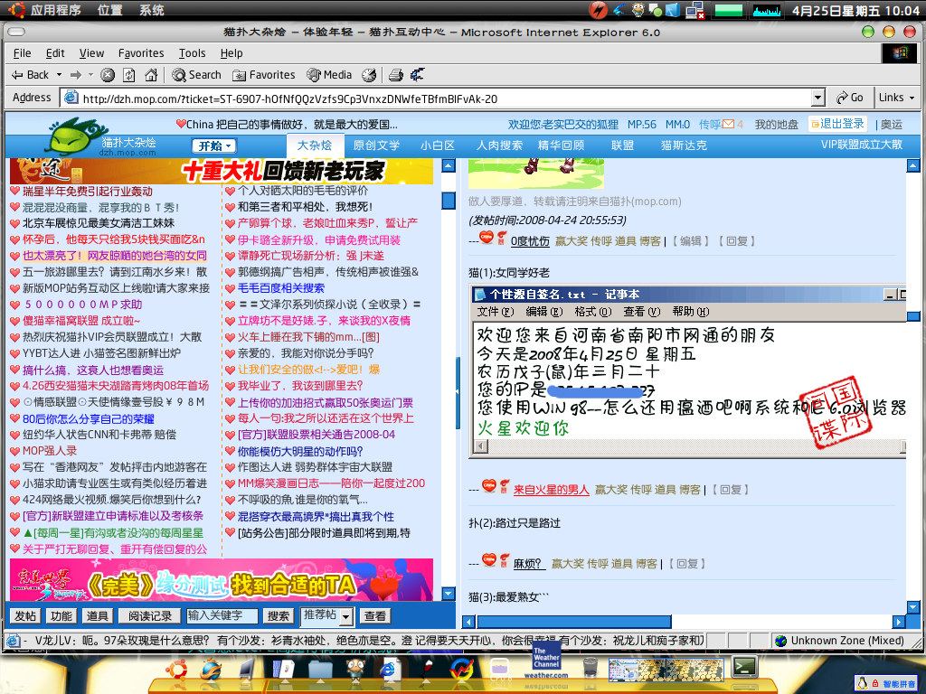
Task: Open the 毛毛百度相关搜索 post link
Action: pyautogui.click(x=281, y=288)
